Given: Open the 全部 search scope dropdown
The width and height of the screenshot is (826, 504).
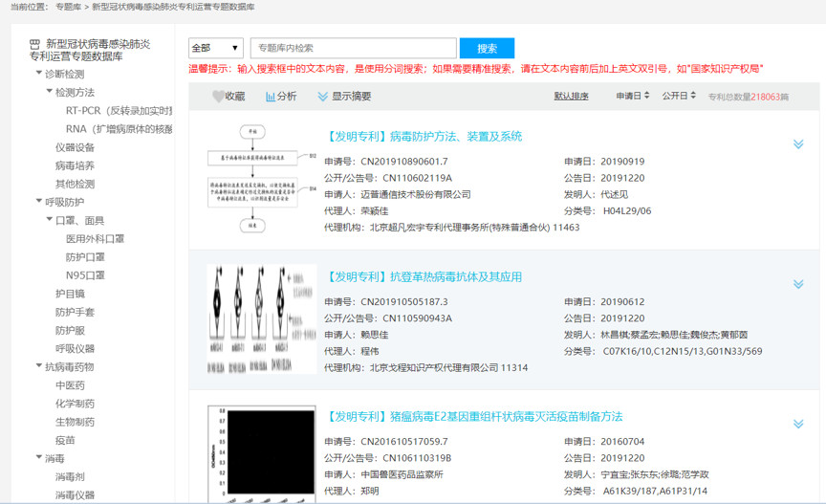Looking at the screenshot, I should [216, 48].
